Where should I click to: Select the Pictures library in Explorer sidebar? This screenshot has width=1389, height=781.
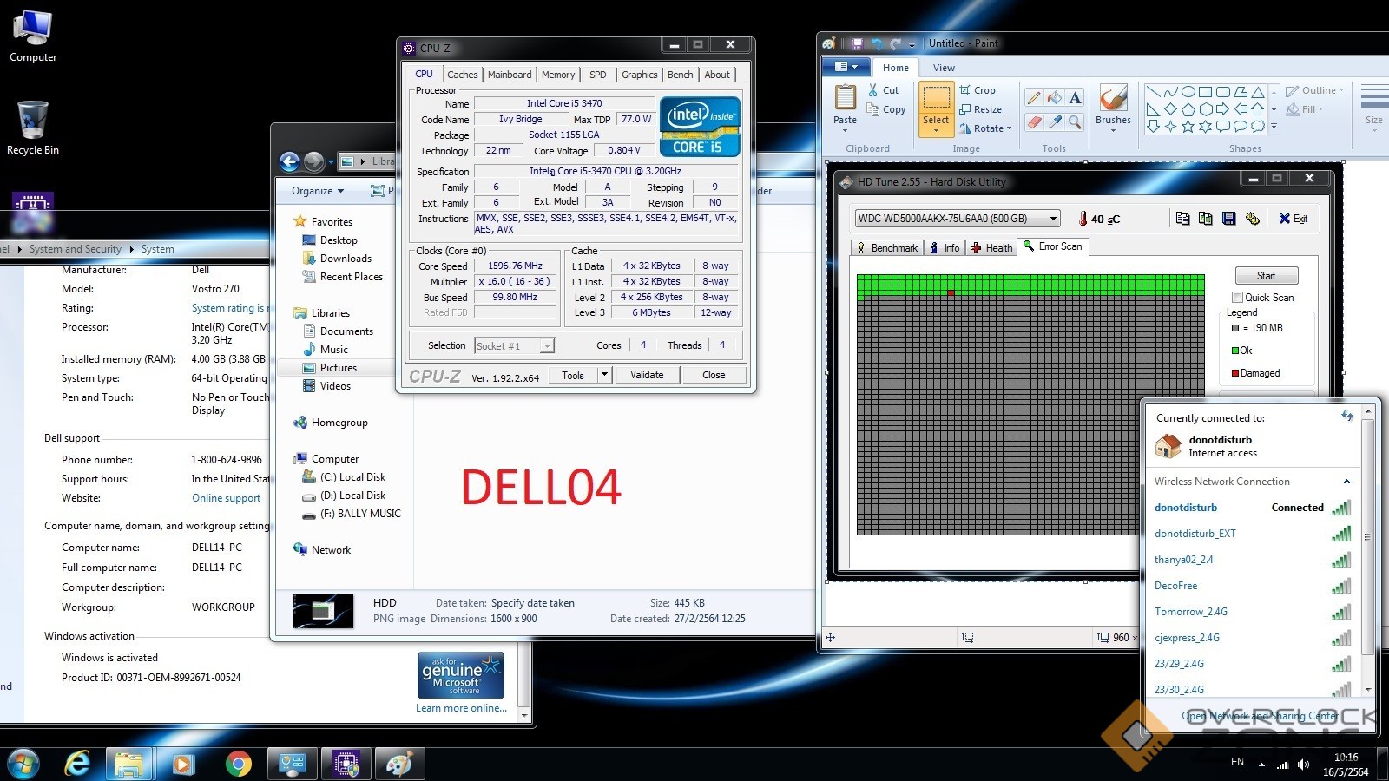(338, 368)
